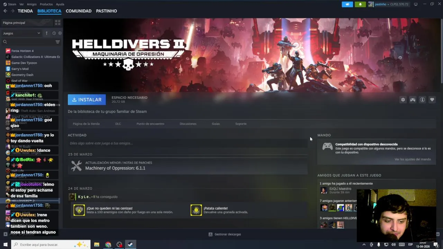Open Punto de encuentro link
The width and height of the screenshot is (443, 249).
[150, 124]
